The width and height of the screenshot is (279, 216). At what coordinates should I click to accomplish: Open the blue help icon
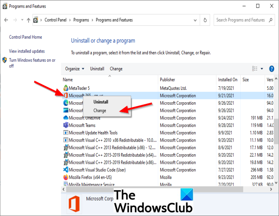click(271, 69)
